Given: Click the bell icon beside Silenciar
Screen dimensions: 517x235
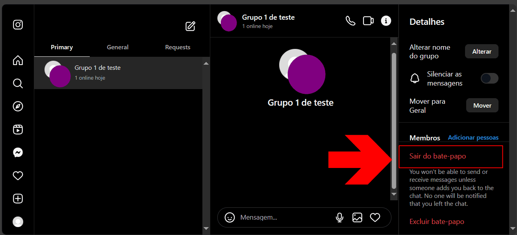Looking at the screenshot, I should [415, 78].
